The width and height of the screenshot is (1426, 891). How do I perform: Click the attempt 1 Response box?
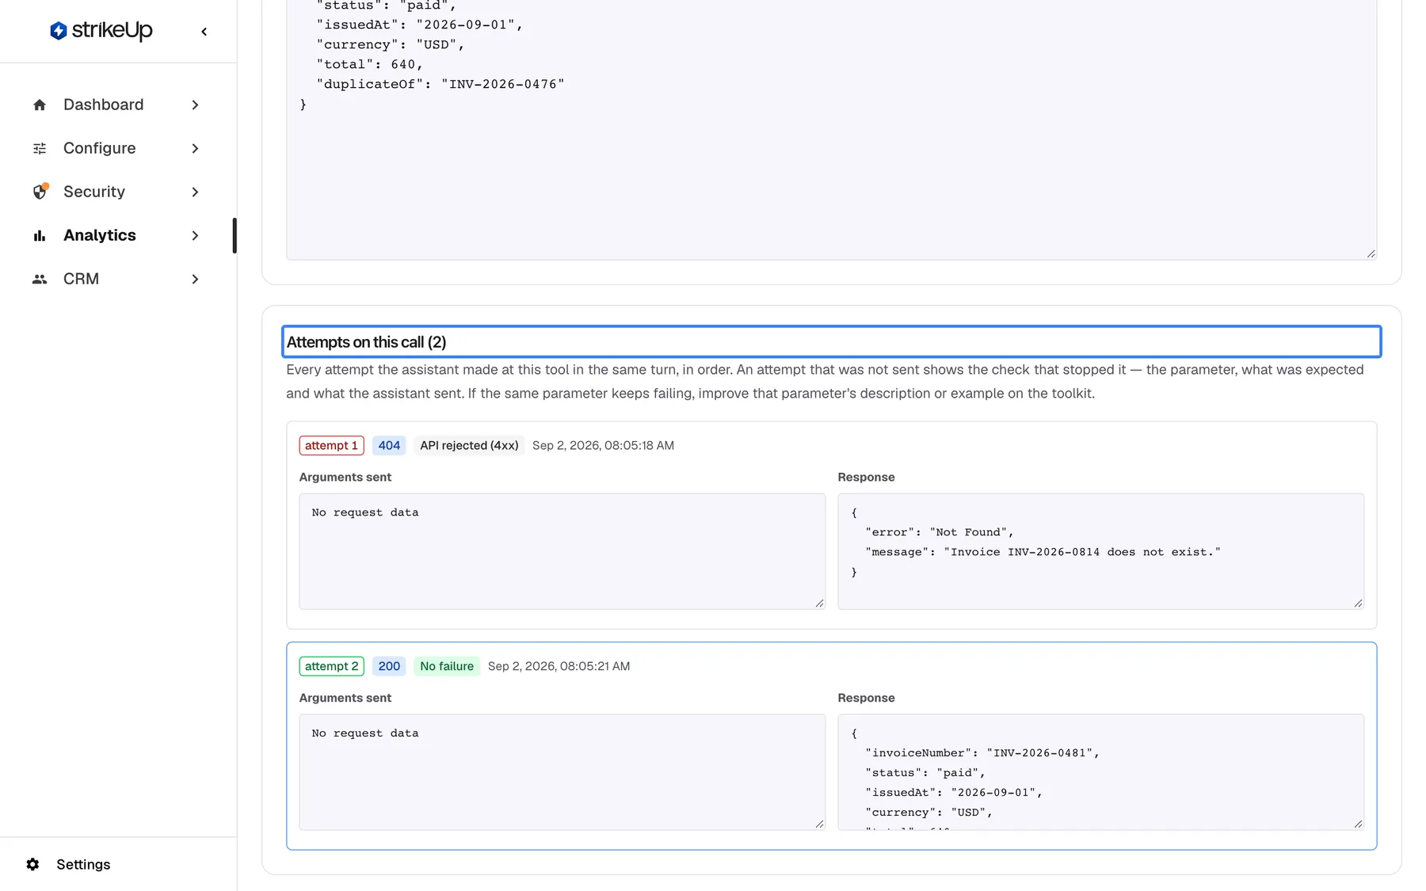click(x=1100, y=551)
